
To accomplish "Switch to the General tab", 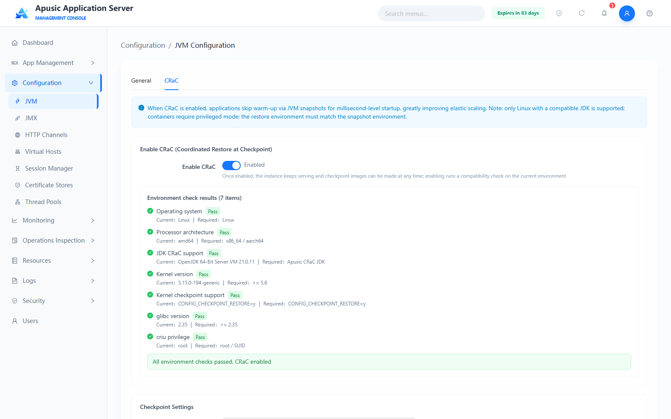I will 141,80.
